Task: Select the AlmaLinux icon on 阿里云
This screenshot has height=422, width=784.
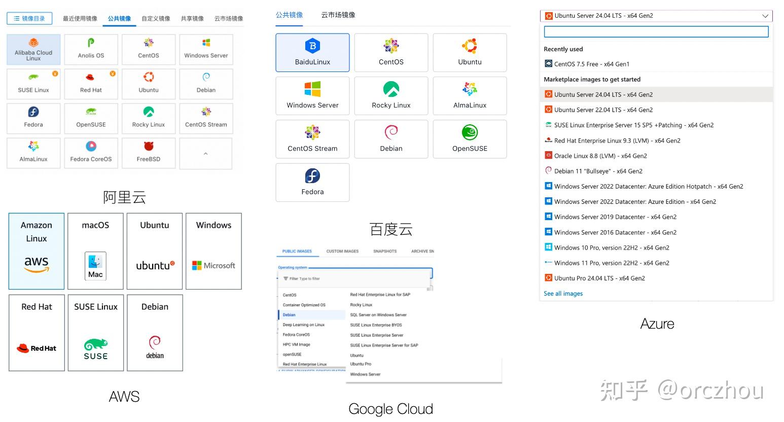Action: click(x=33, y=153)
